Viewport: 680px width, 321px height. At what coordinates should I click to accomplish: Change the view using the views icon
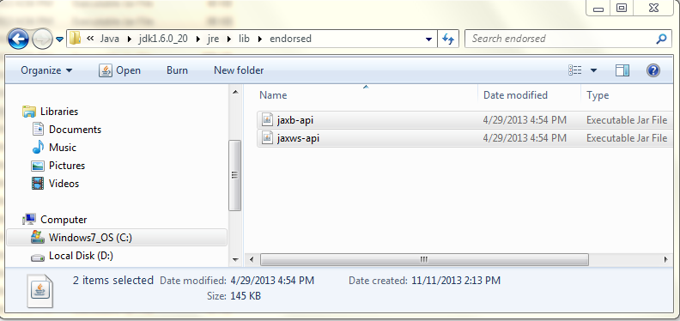(575, 70)
